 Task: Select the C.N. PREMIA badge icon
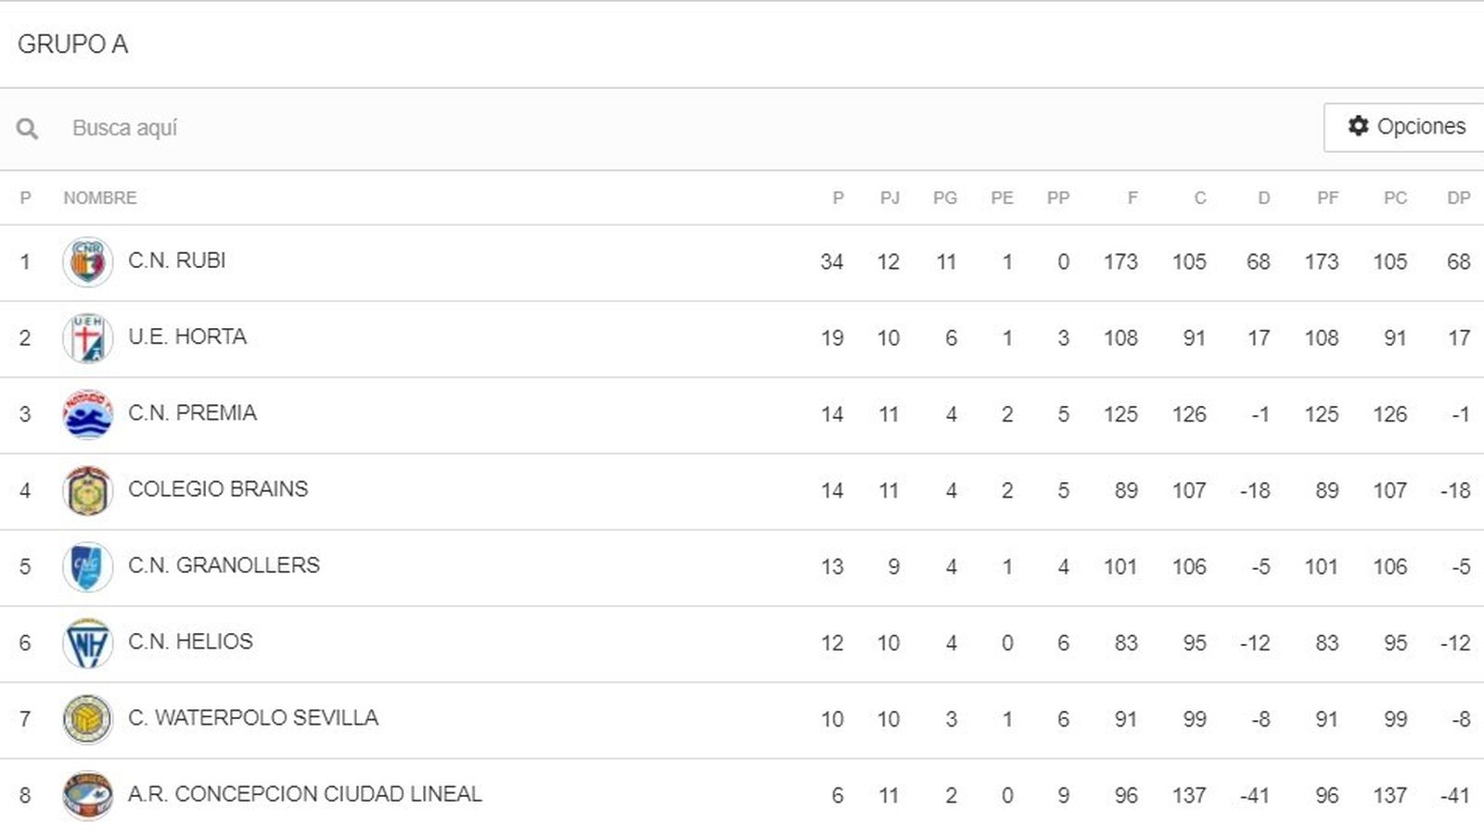click(87, 412)
